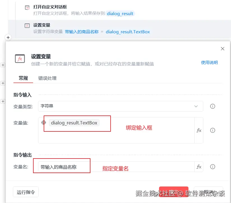The image size is (231, 203).
Task: Click info icon next to 变量名 row
Action: pyautogui.click(x=213, y=167)
